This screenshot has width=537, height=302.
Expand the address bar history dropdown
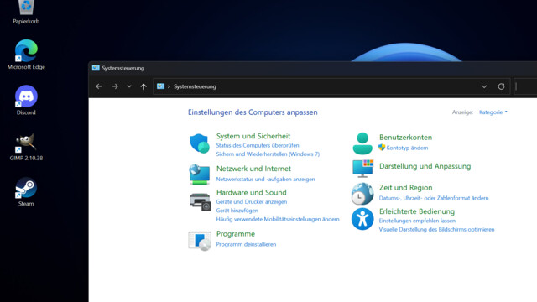[484, 86]
